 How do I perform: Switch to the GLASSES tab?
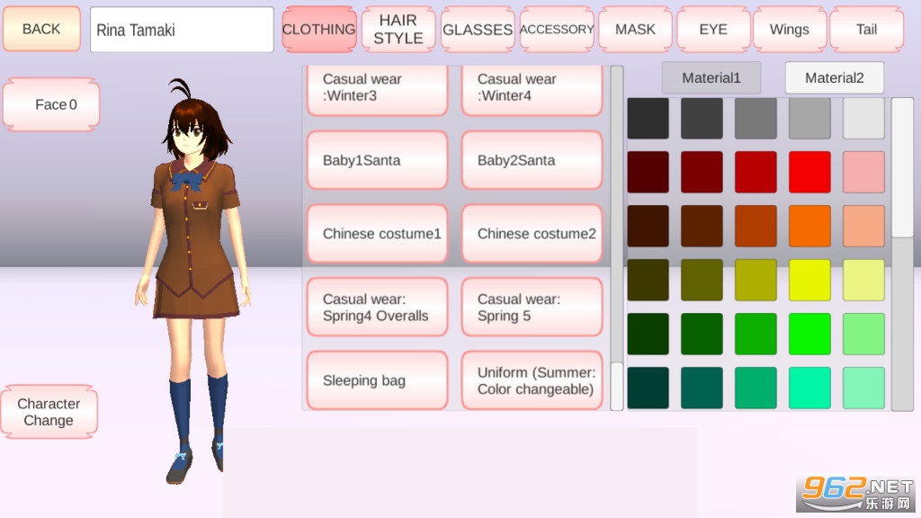478,30
